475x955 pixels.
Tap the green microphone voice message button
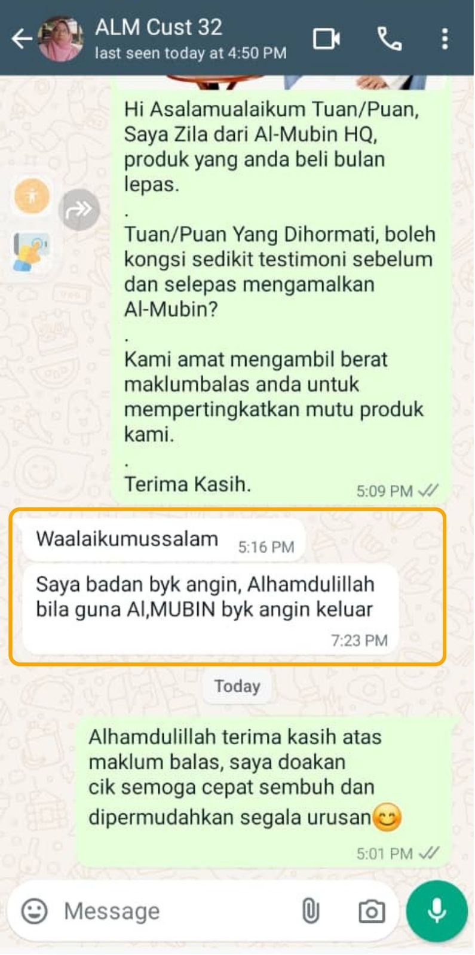tap(437, 911)
